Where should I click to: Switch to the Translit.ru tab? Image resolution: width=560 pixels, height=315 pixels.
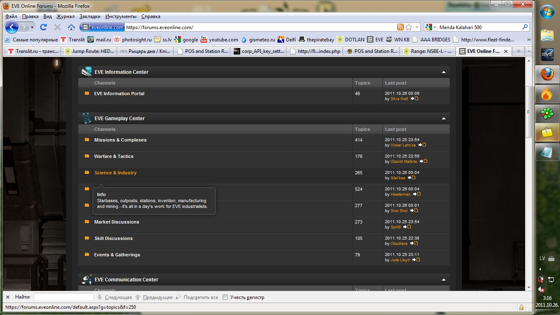pyautogui.click(x=32, y=51)
